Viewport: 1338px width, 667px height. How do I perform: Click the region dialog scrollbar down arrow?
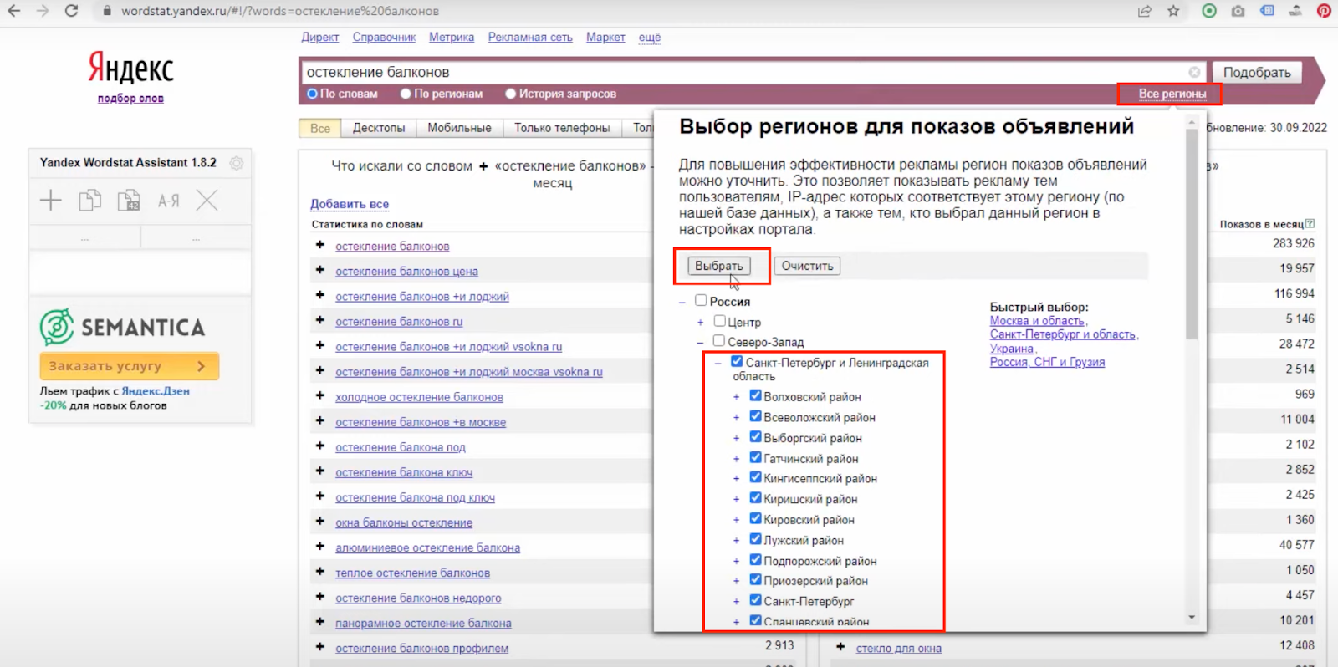[1192, 618]
